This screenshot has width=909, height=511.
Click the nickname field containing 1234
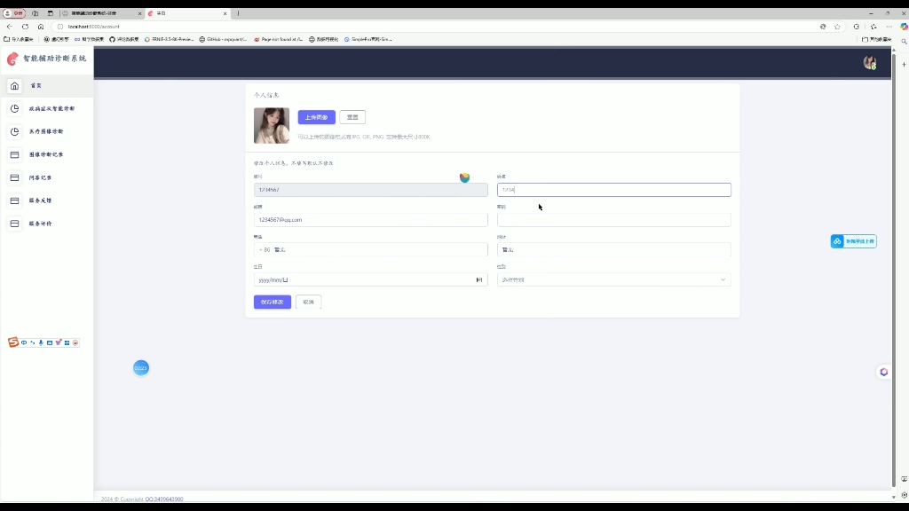click(614, 190)
